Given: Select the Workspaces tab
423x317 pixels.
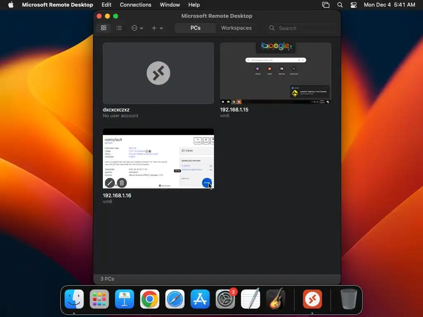Looking at the screenshot, I should pos(236,28).
